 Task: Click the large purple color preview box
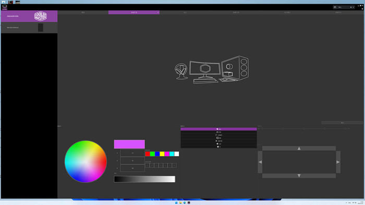click(129, 144)
